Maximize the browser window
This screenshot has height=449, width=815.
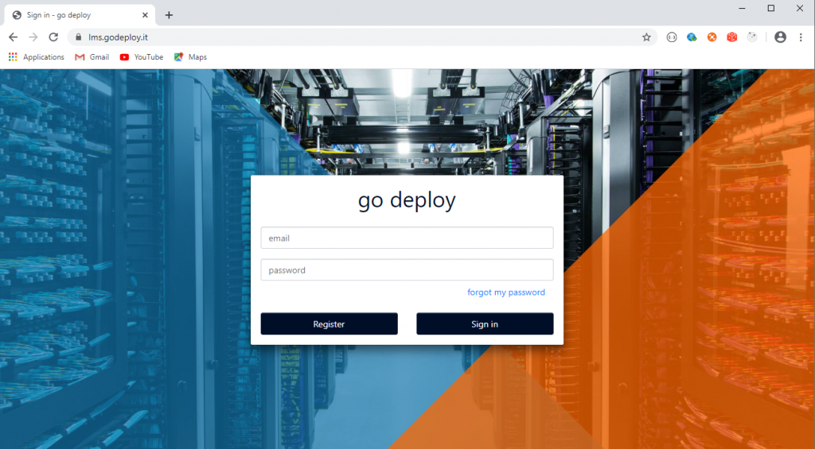pos(771,8)
